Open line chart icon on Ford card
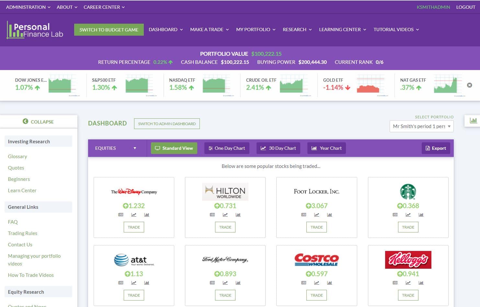Screen dimensions: 480x307 pos(225,283)
